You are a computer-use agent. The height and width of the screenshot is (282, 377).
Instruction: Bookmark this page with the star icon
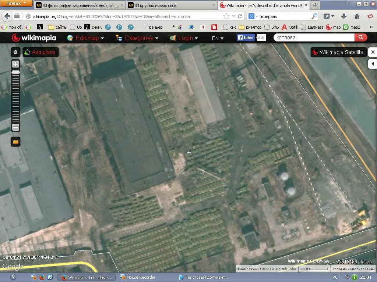pos(226,16)
